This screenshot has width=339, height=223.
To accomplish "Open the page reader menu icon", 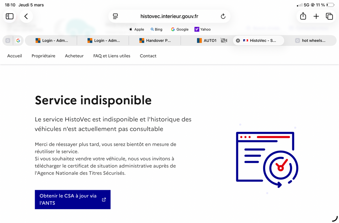I will 115,16.
